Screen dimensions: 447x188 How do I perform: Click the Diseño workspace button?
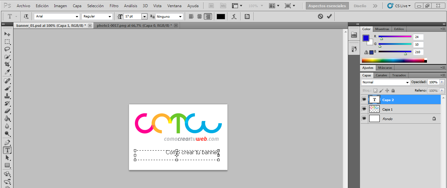(360, 6)
